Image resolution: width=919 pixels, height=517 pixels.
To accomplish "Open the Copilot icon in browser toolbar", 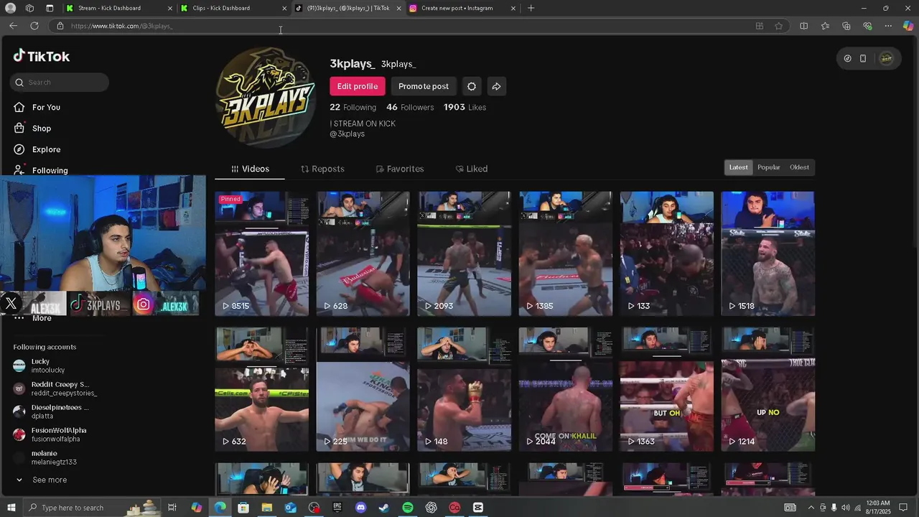I will pos(908,26).
